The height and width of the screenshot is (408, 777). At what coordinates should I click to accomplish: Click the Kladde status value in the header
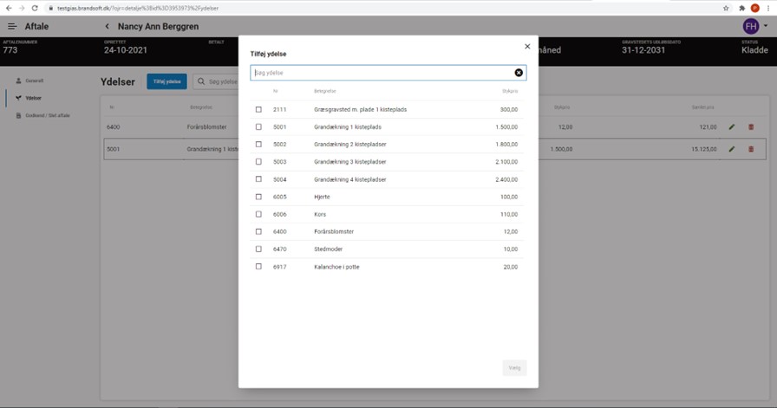(x=754, y=50)
